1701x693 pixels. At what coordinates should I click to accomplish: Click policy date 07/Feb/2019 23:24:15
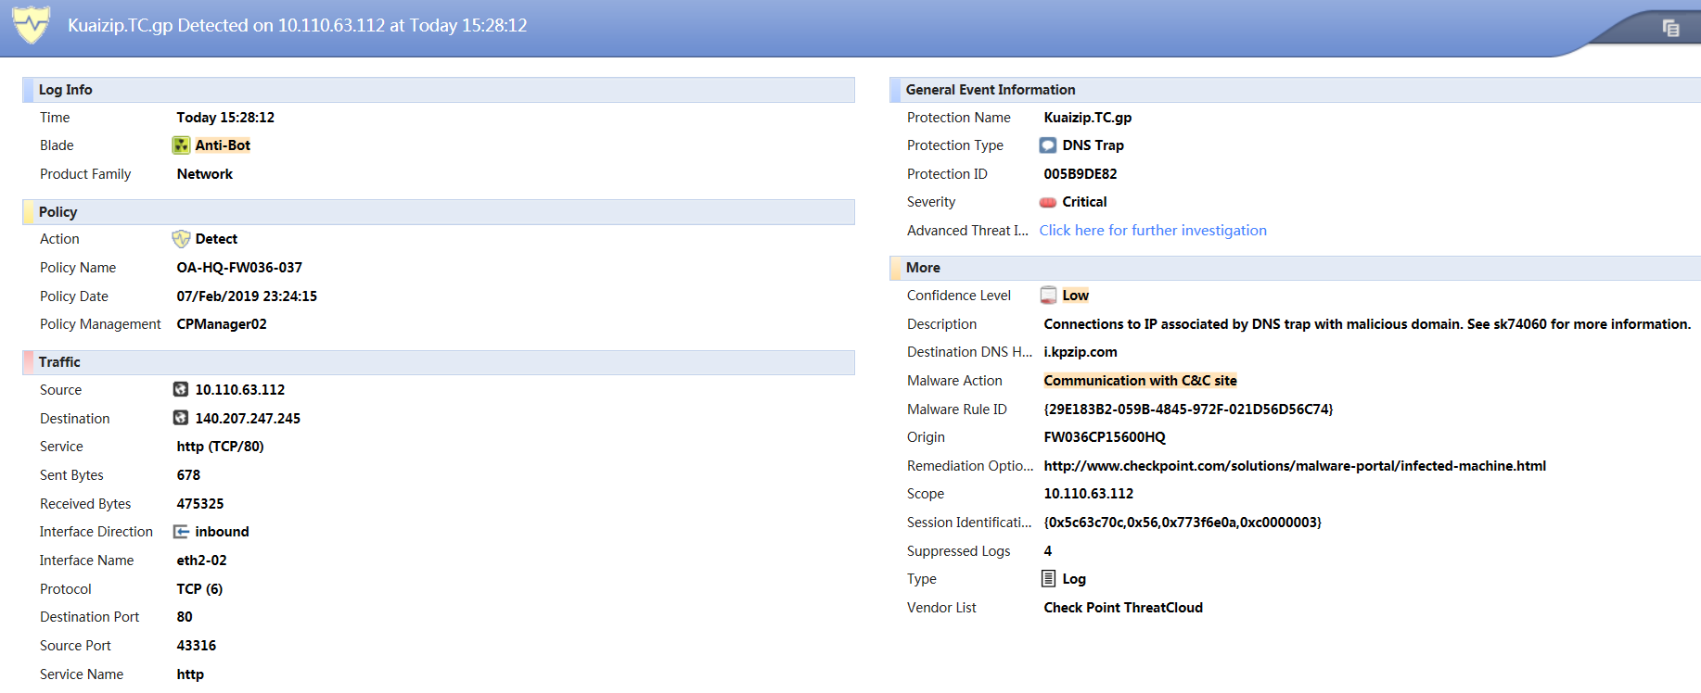(247, 296)
